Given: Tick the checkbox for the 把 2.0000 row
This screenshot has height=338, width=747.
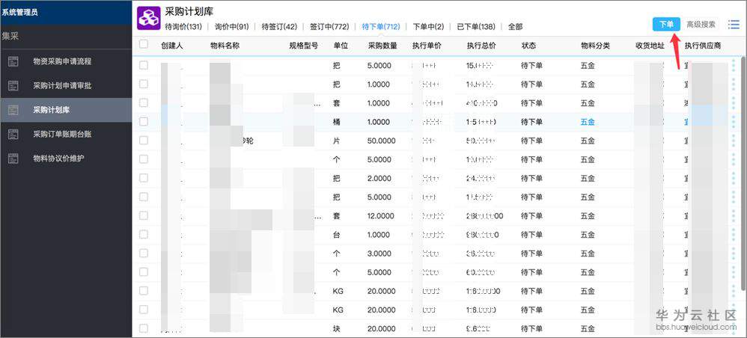Looking at the screenshot, I should [x=144, y=177].
